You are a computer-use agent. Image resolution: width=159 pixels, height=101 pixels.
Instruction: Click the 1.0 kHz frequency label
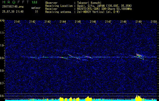point(2,45)
